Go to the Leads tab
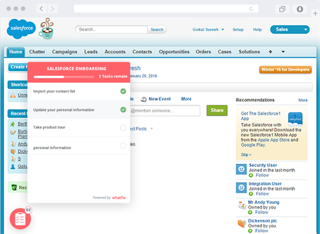 point(91,52)
